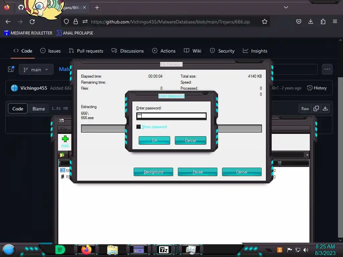Switch to 7-Zip in the taskbar
The height and width of the screenshot is (257, 343).
coord(164,250)
